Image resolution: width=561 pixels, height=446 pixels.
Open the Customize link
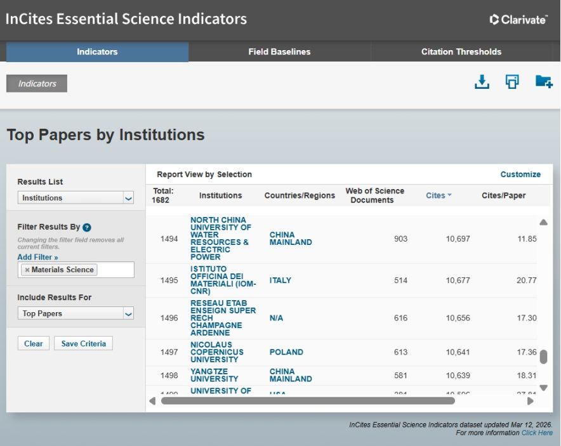[520, 174]
